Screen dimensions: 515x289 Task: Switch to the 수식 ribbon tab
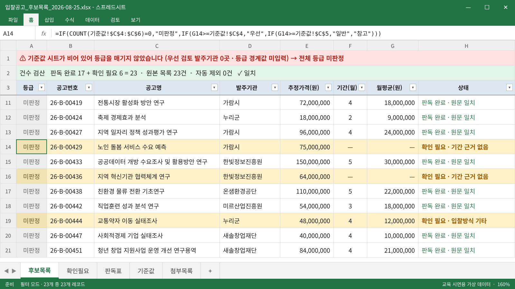tap(70, 20)
